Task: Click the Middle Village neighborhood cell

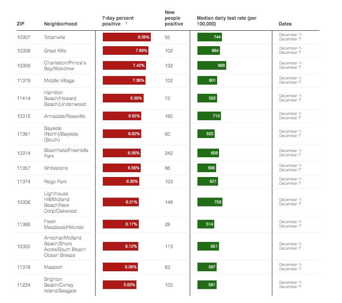Action: [59, 80]
